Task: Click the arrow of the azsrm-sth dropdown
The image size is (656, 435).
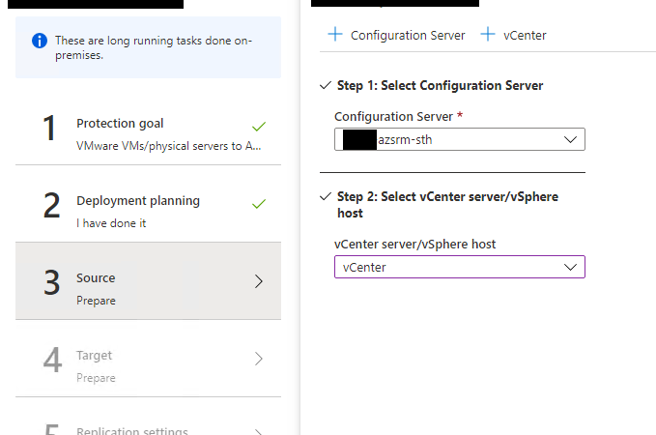Action: pos(570,139)
